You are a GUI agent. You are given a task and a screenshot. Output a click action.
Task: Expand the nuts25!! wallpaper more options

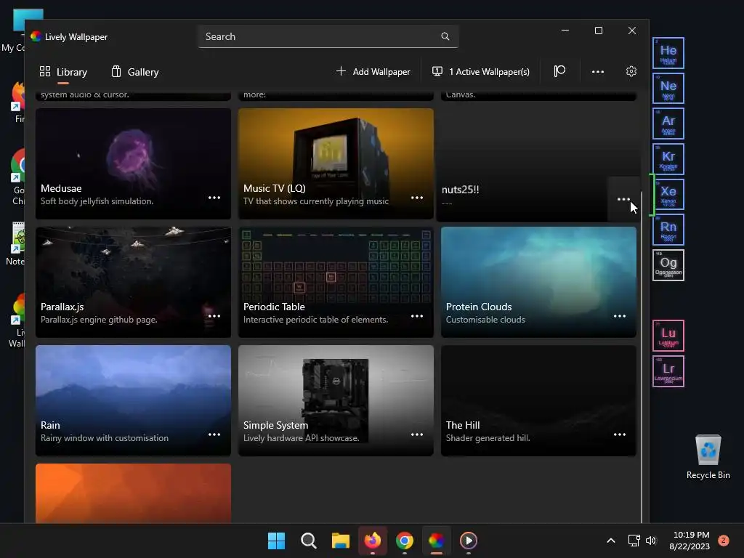point(623,199)
